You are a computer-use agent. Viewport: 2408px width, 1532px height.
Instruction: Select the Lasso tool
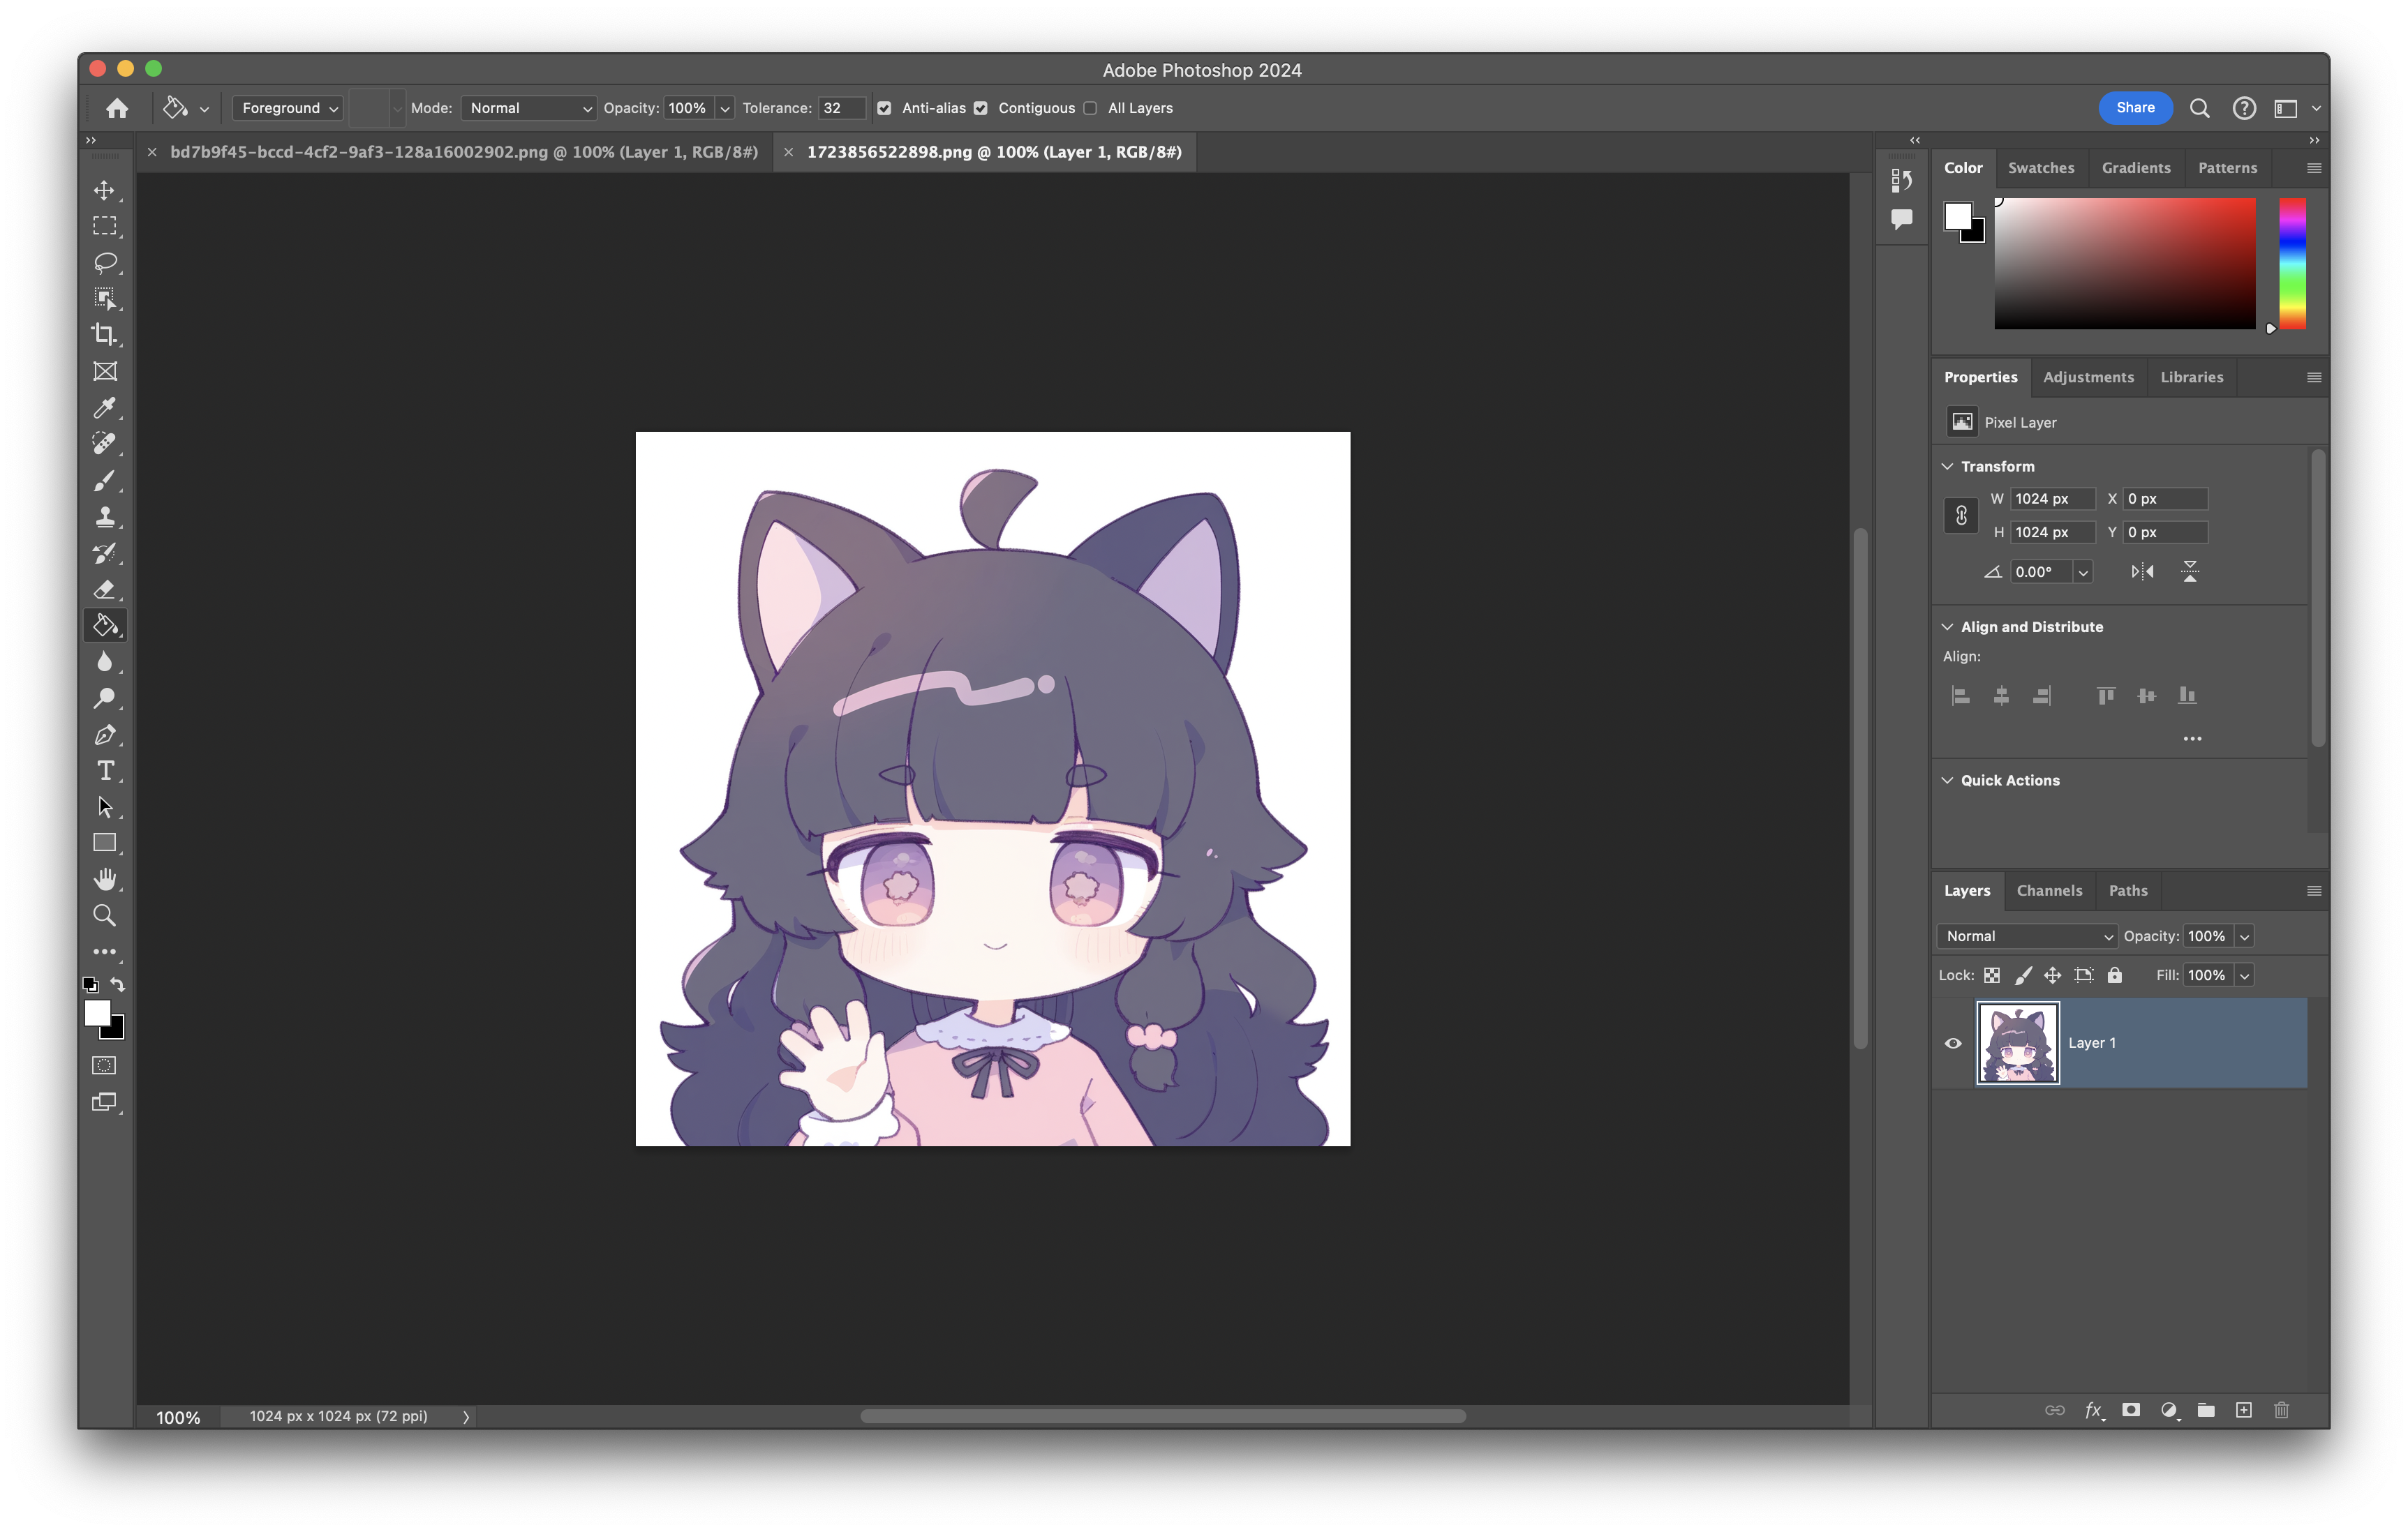click(104, 262)
